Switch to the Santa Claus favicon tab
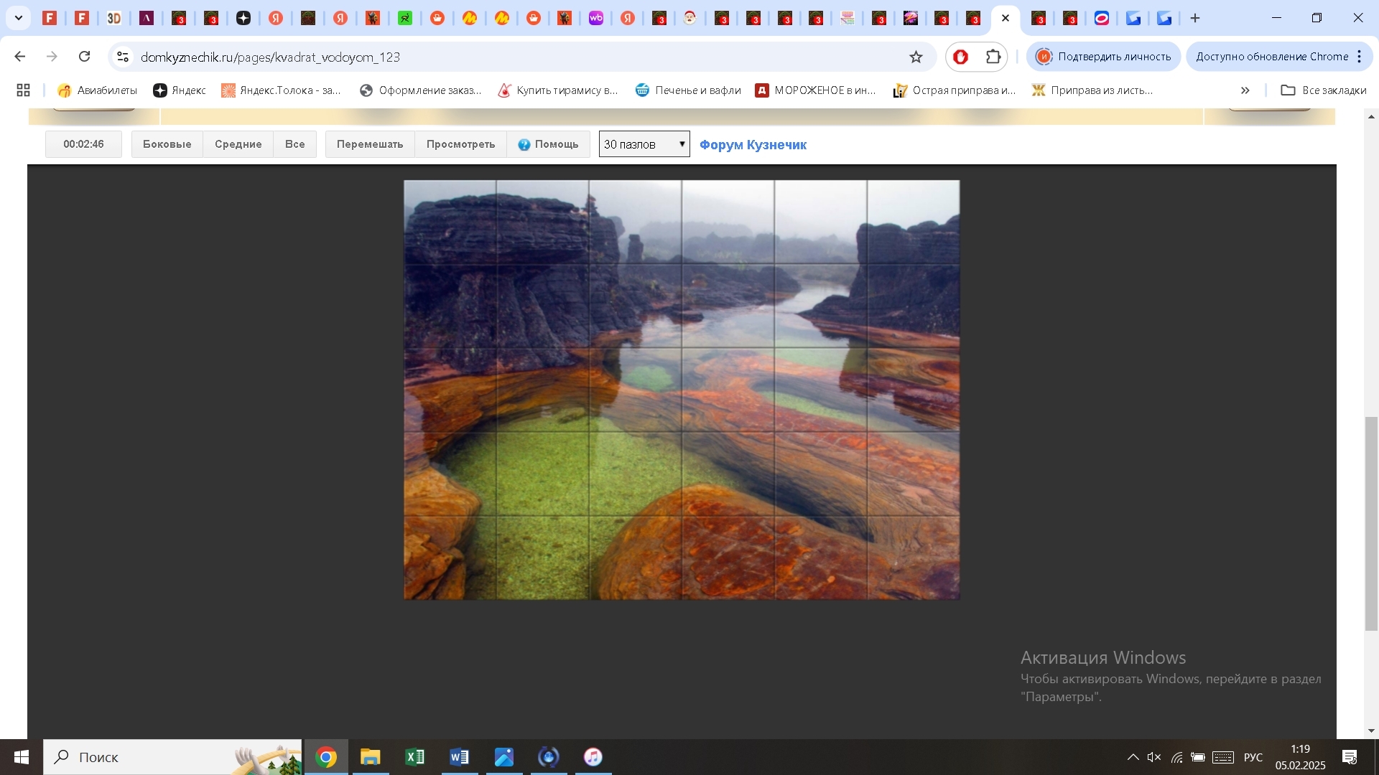 point(690,18)
